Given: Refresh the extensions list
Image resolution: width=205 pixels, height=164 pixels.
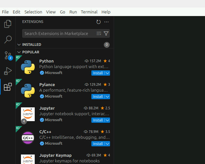Looking at the screenshot, I should 99,22.
